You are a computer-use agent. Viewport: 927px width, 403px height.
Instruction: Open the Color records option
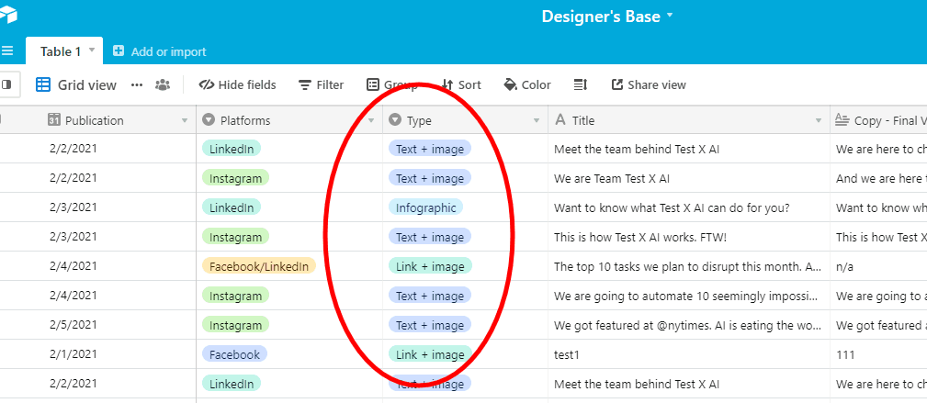coord(527,84)
